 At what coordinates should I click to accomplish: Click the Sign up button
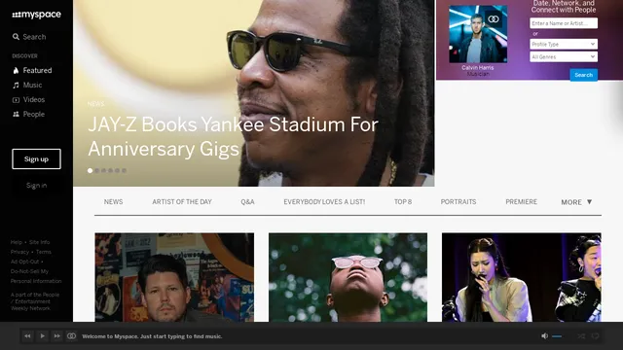[36, 159]
